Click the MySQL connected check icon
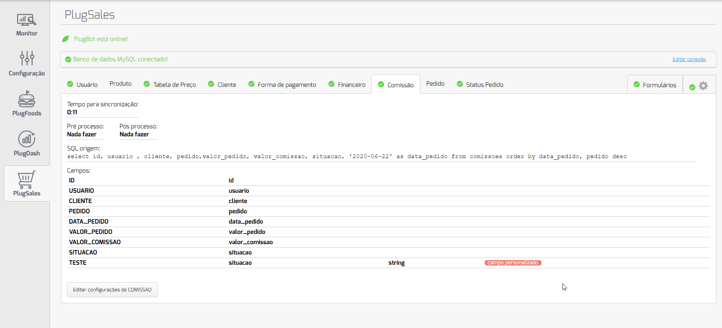This screenshot has height=328, width=722. pos(68,59)
